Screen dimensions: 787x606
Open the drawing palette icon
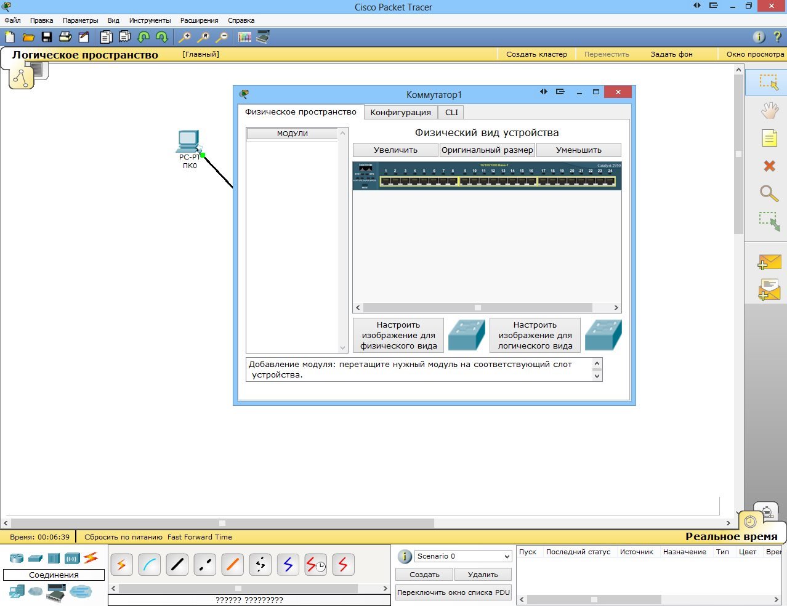click(244, 37)
